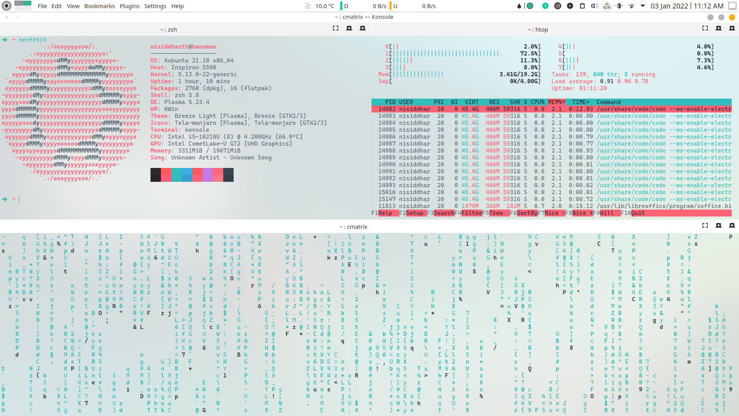This screenshot has height=416, width=739.
Task: Open the application launcher icon
Action: (7, 6)
